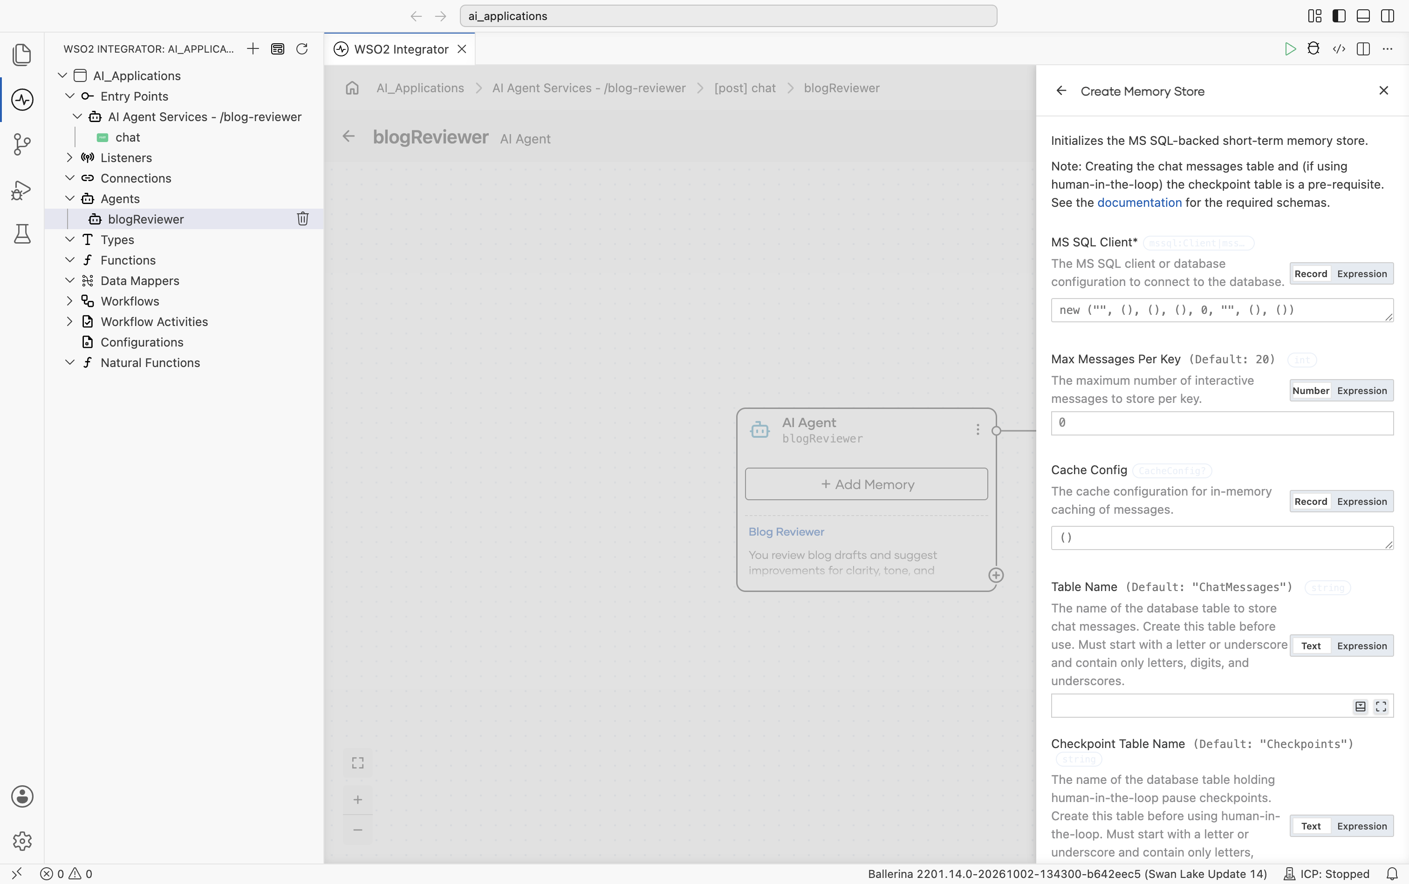
Task: Collapse the Agents tree node
Action: (69, 198)
